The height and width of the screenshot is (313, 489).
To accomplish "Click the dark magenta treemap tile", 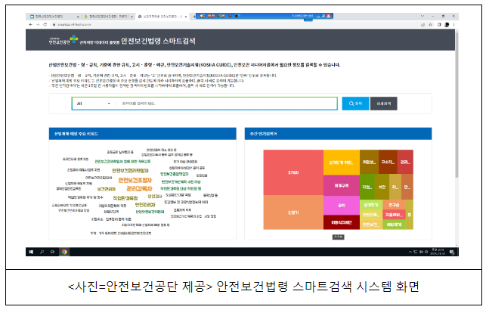I will point(342,186).
